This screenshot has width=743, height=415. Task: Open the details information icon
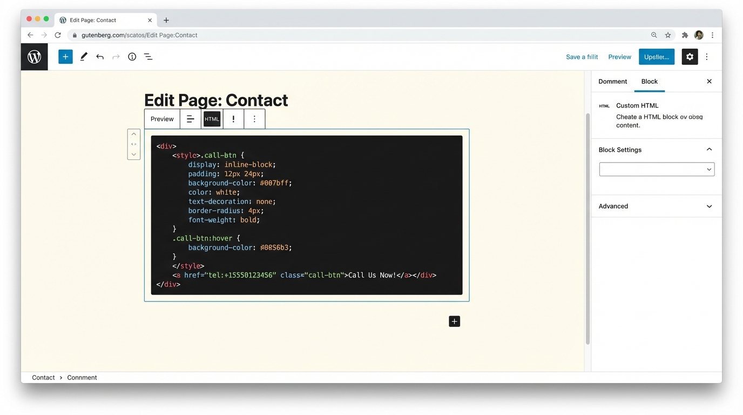click(x=132, y=56)
